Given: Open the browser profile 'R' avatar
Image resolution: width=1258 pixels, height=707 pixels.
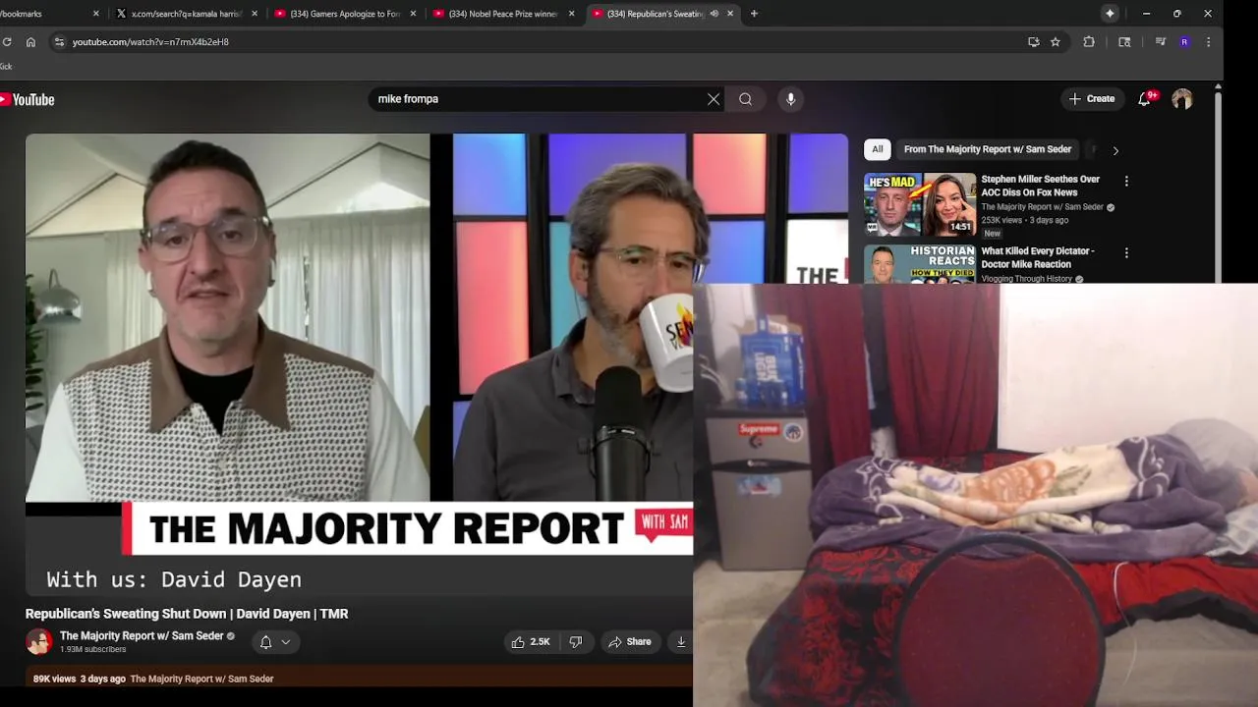Looking at the screenshot, I should (x=1184, y=42).
